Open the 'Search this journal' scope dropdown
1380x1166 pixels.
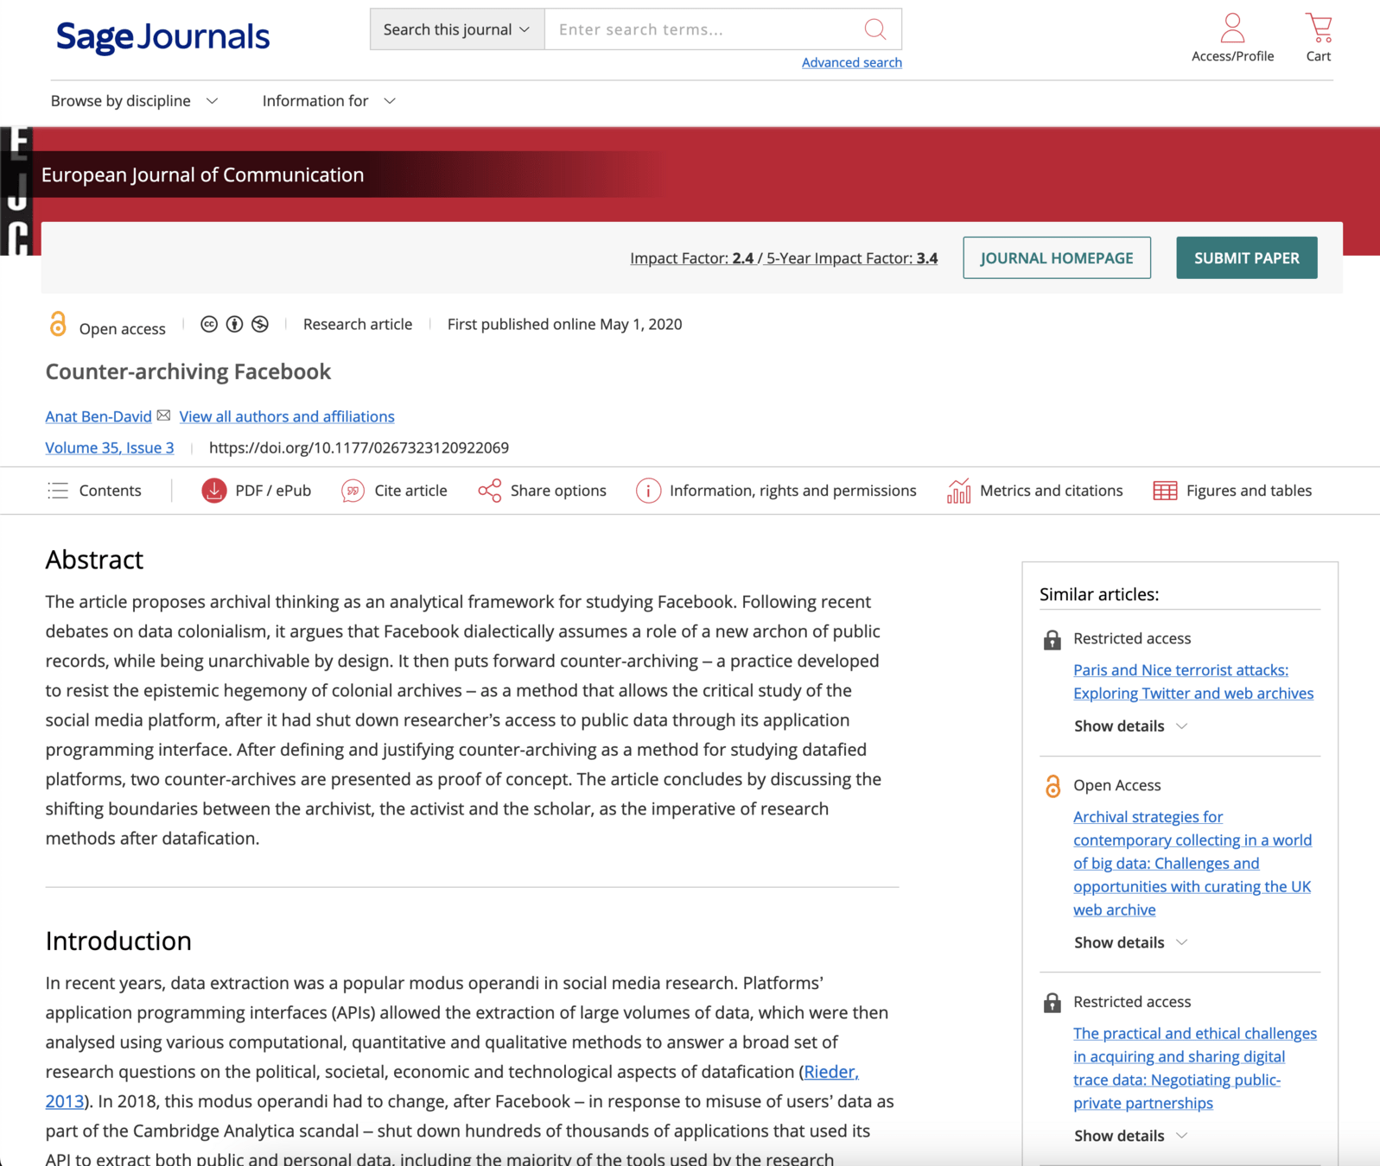457,29
